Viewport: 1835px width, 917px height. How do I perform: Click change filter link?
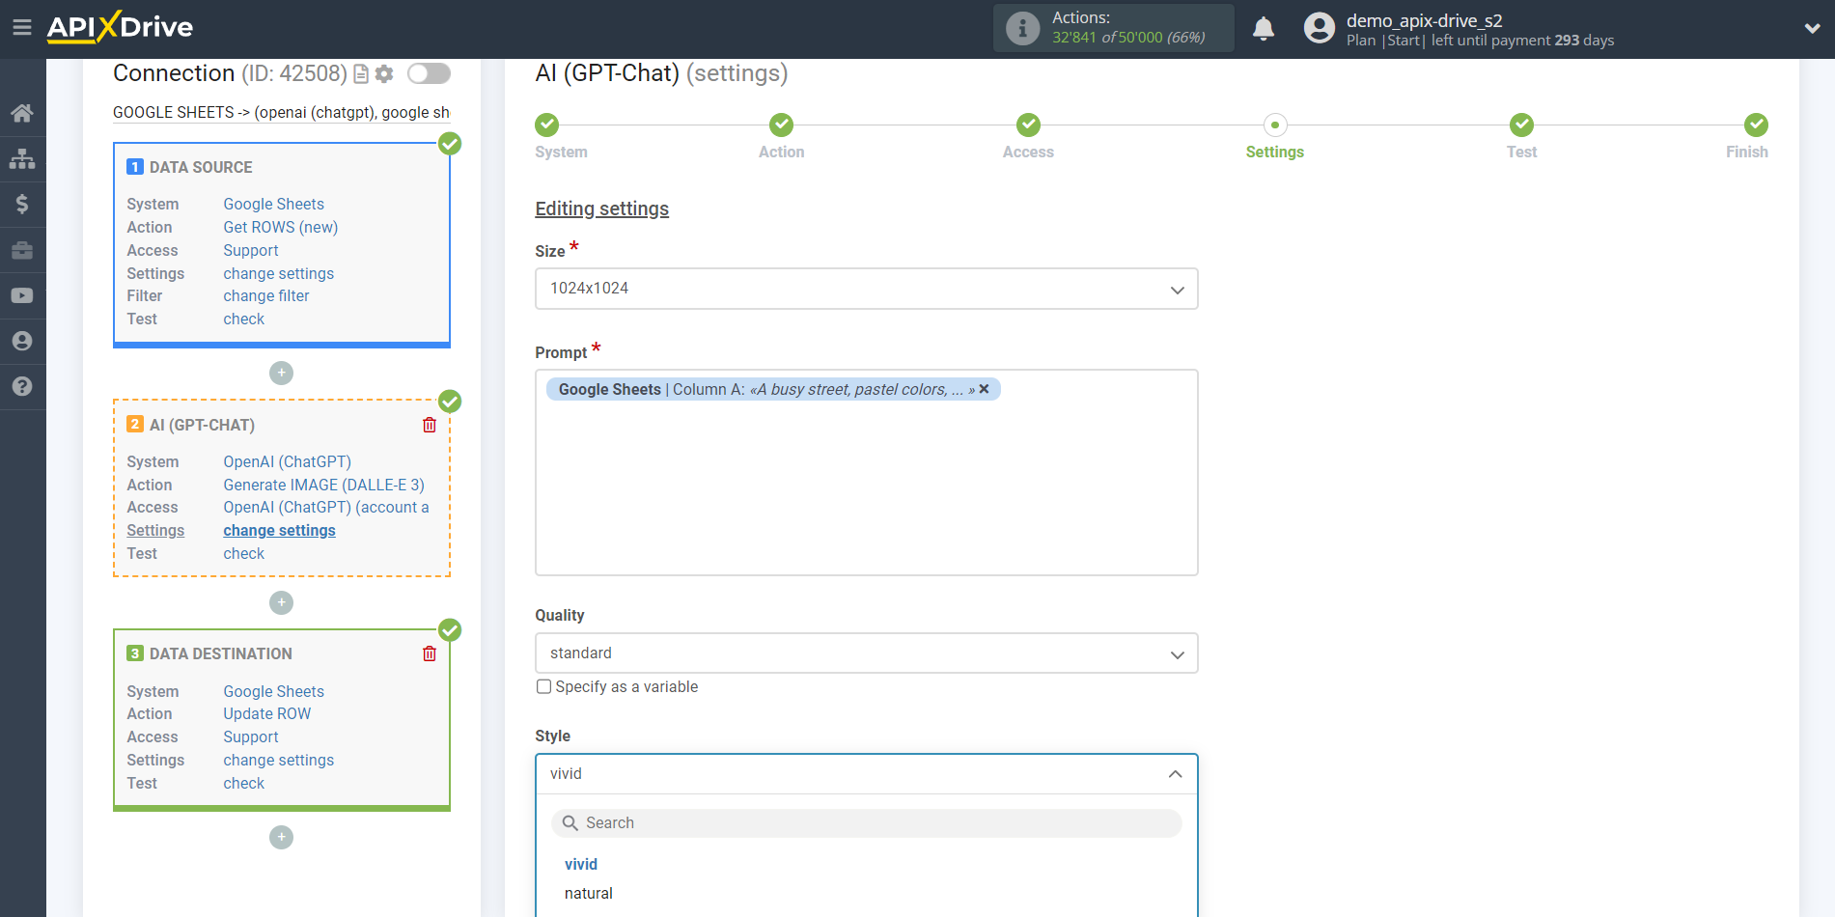[x=266, y=295]
